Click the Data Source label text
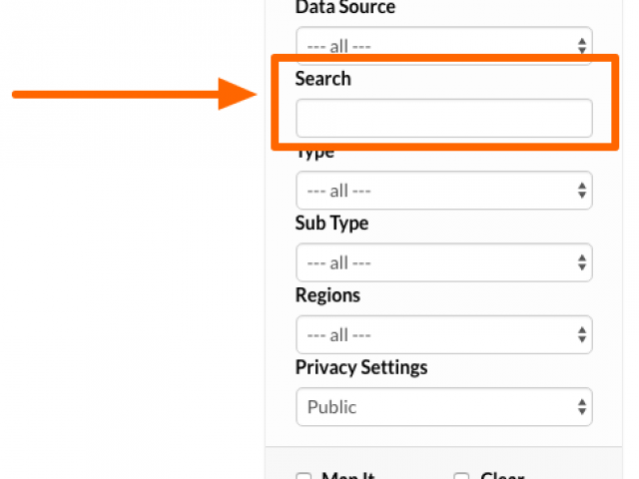The image size is (639, 479). coord(345,7)
